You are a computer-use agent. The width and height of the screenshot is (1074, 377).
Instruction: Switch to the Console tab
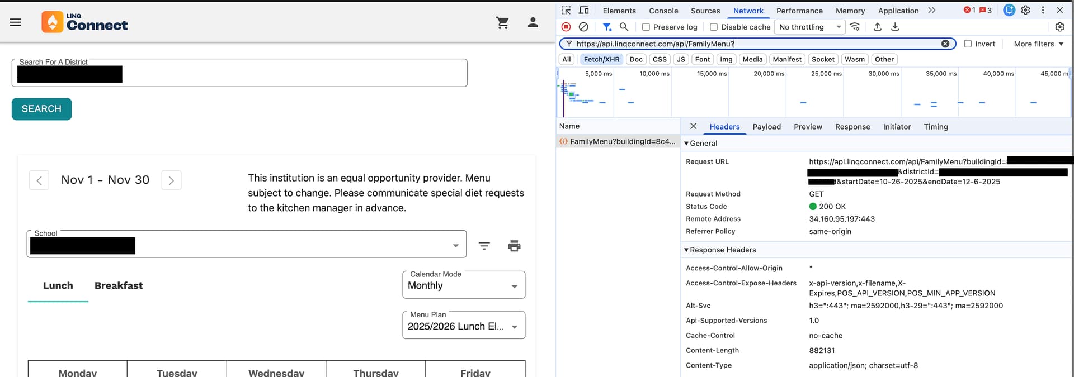pyautogui.click(x=663, y=11)
